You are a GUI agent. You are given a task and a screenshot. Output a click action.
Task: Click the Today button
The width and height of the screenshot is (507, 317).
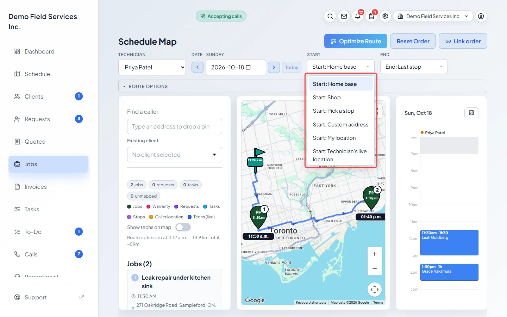point(292,67)
